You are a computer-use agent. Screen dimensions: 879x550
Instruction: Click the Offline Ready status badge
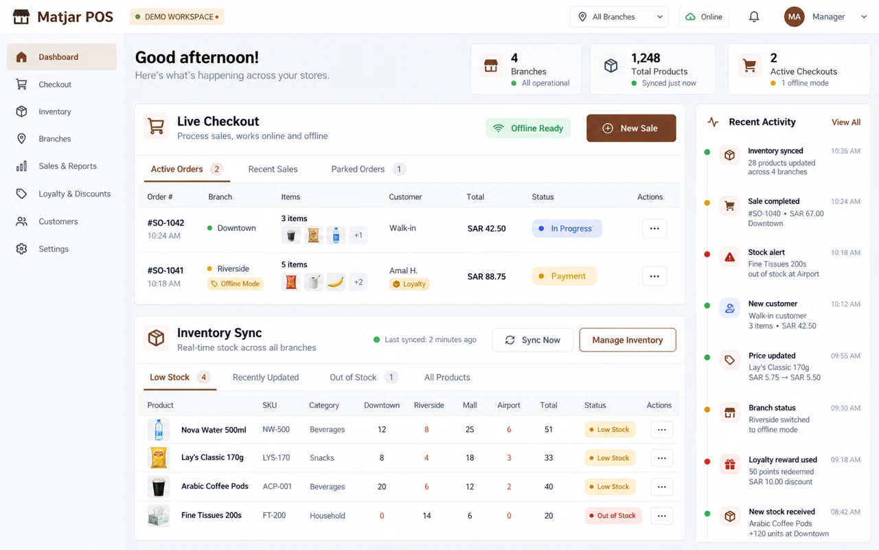(x=528, y=128)
